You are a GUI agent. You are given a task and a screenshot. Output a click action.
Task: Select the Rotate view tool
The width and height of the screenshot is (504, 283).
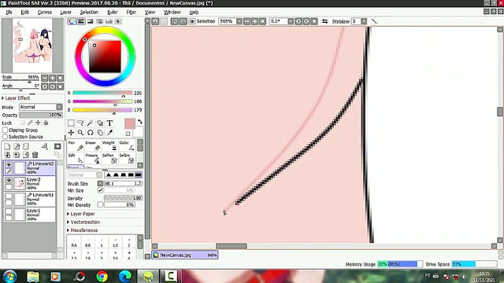(91, 133)
